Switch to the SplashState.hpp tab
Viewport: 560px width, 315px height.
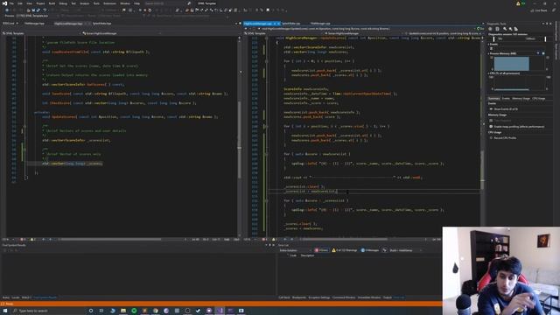pyautogui.click(x=101, y=24)
